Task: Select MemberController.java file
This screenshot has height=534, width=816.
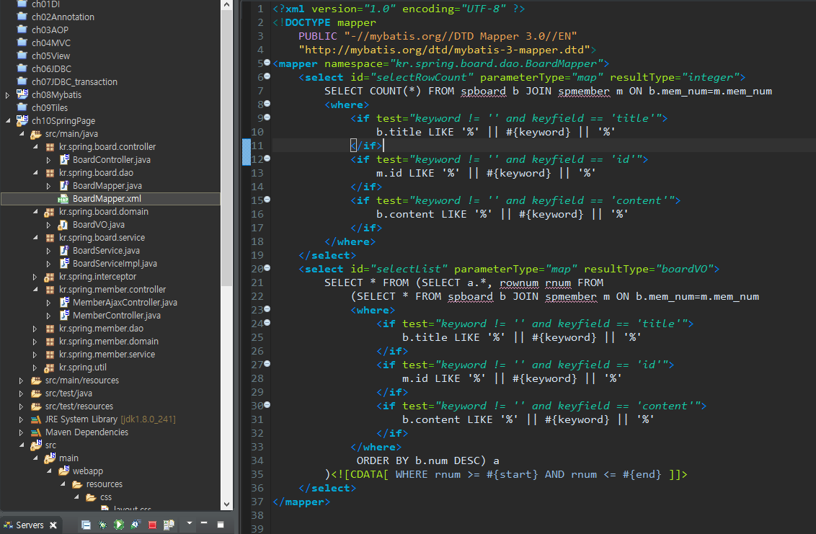Action: click(117, 316)
